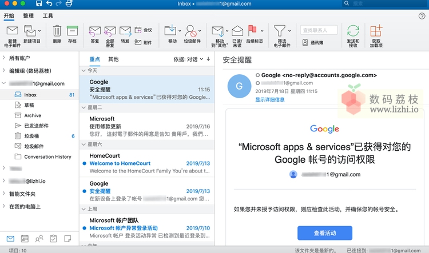Screen dimensions: 429x253
Task: Click the 显示详细信息 link
Action: point(269,99)
